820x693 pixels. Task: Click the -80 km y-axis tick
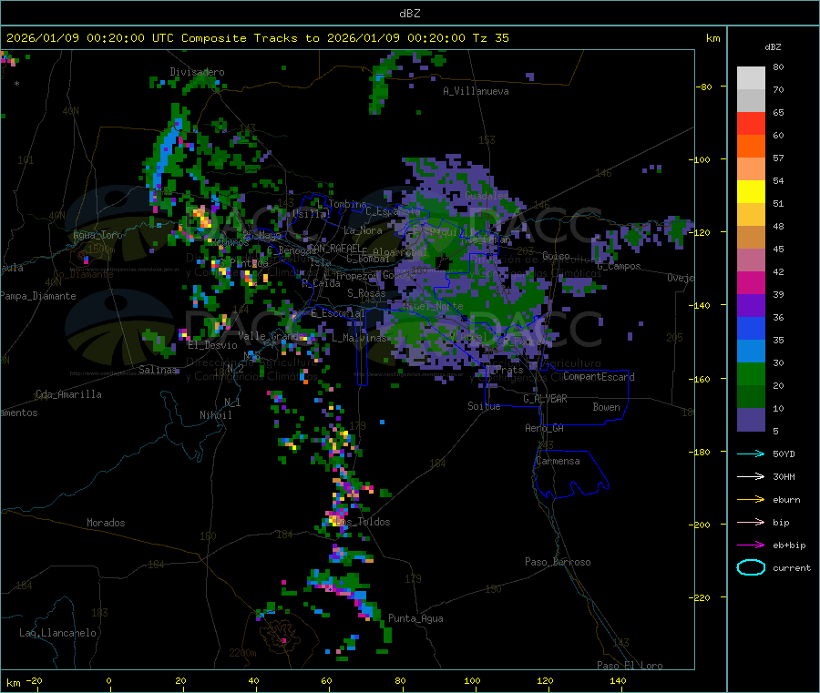click(703, 87)
